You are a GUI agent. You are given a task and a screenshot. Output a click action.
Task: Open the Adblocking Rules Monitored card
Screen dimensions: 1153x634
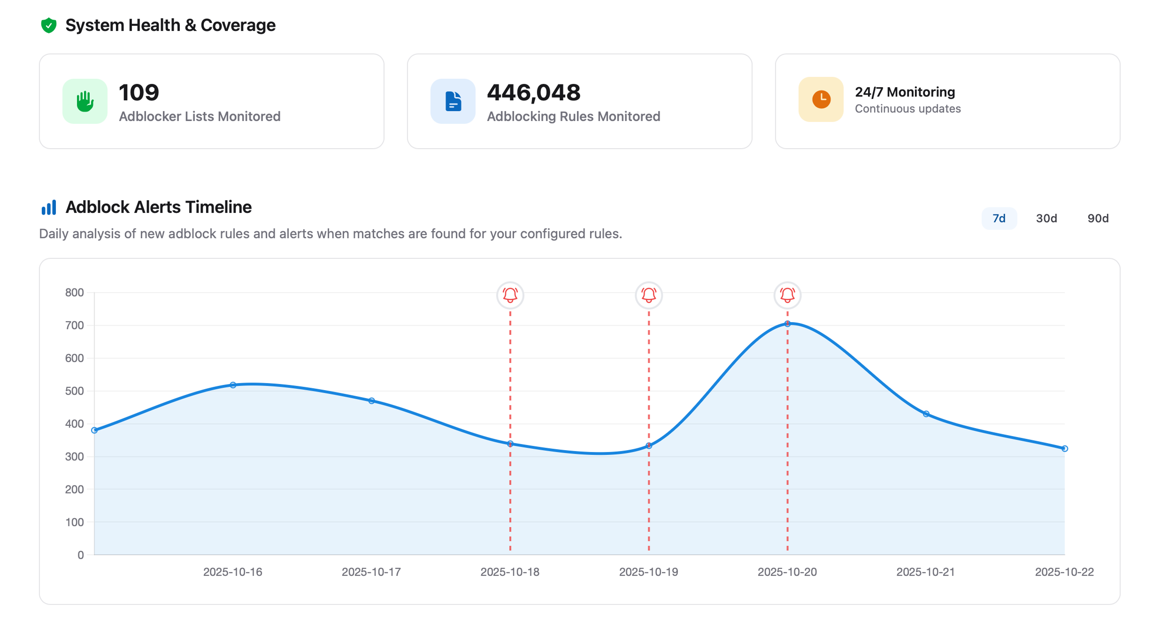(x=580, y=101)
